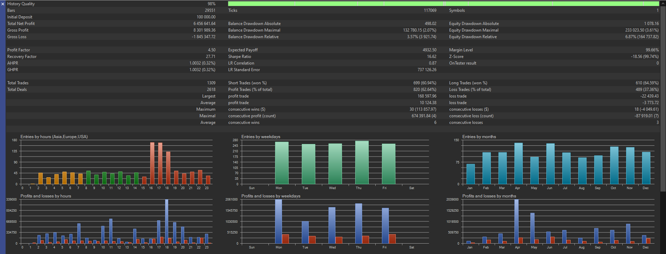Click the Bars value 29551
This screenshot has width=666, height=254.
coord(210,10)
